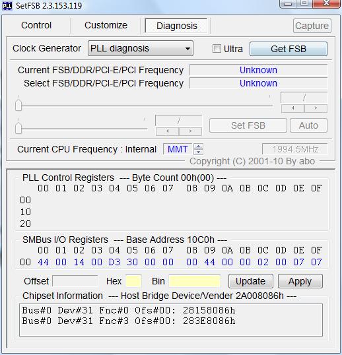This screenshot has width=342, height=355.
Task: Select the Fnc#3 283E8086h chipset line
Action: tap(129, 321)
